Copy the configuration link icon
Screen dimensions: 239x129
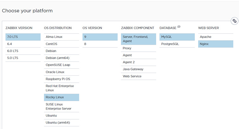click(235, 21)
